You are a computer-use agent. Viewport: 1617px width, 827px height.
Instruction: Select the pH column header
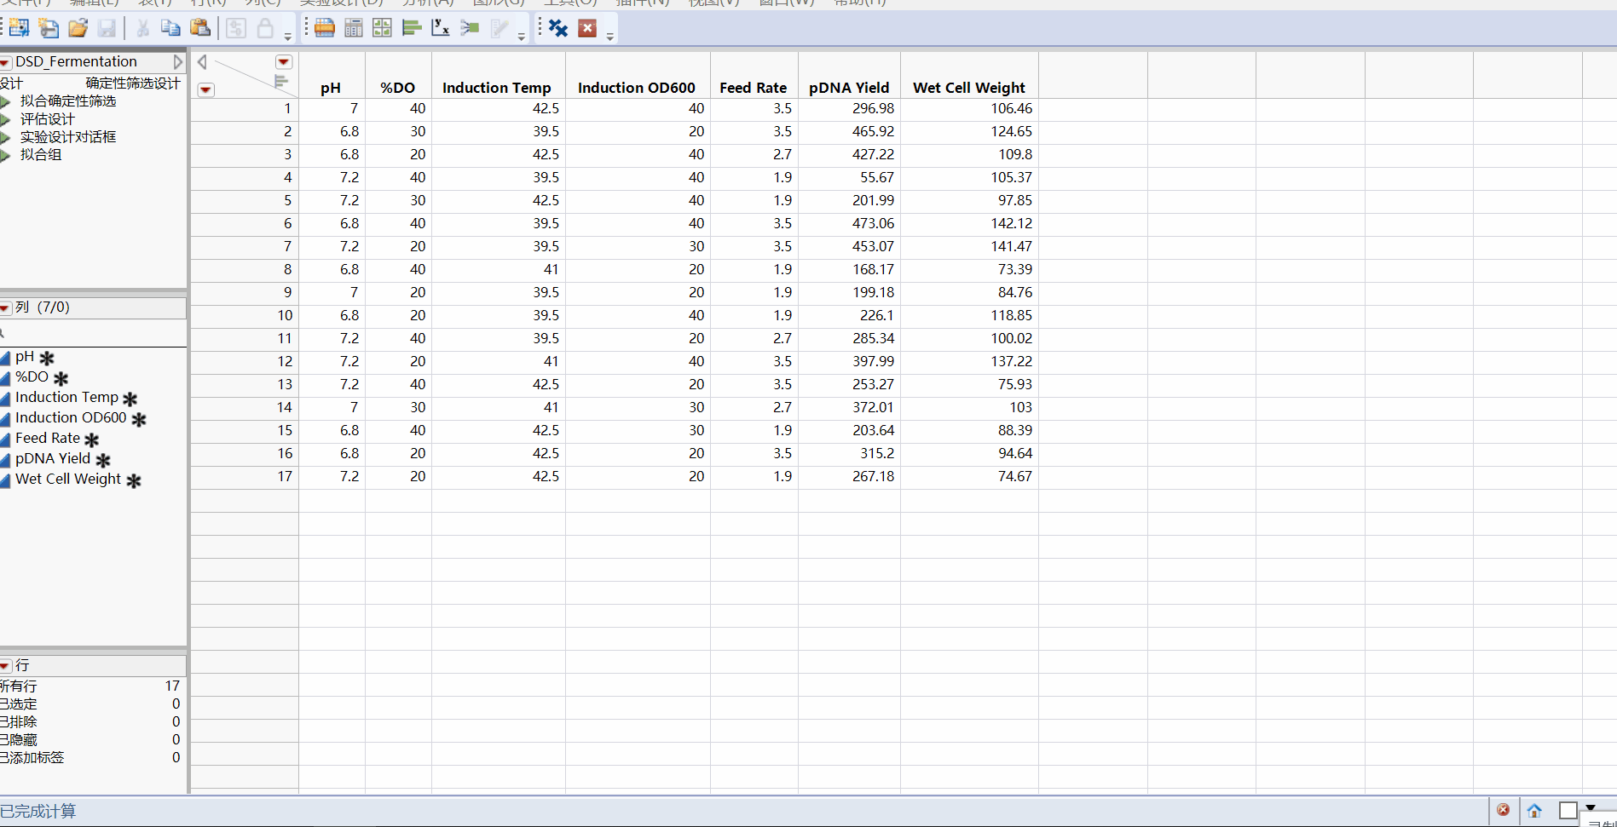[331, 88]
